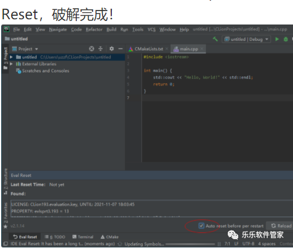This screenshot has height=248, width=293.
Task: Open the Code menu
Action: tap(76, 29)
